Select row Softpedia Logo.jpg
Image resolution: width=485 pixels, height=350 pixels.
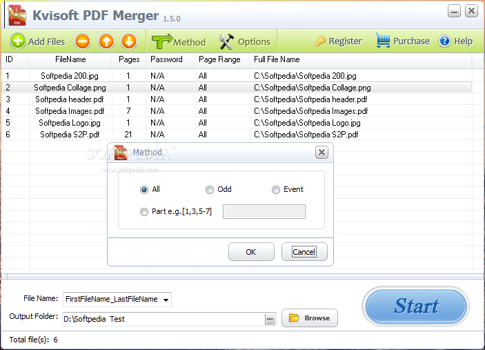click(x=237, y=123)
